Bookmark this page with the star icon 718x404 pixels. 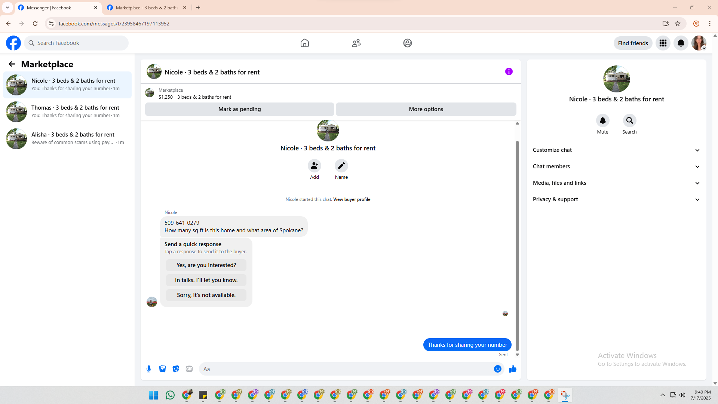678,24
